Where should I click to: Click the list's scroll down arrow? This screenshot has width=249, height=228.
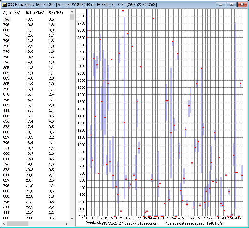point(72,219)
